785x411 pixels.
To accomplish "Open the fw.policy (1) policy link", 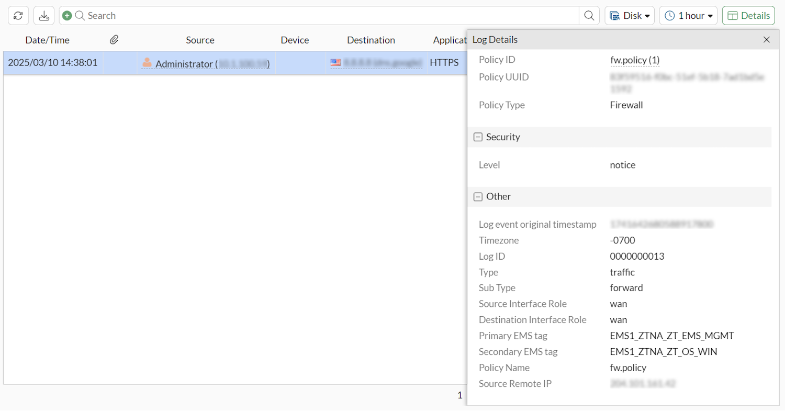I will (x=635, y=60).
